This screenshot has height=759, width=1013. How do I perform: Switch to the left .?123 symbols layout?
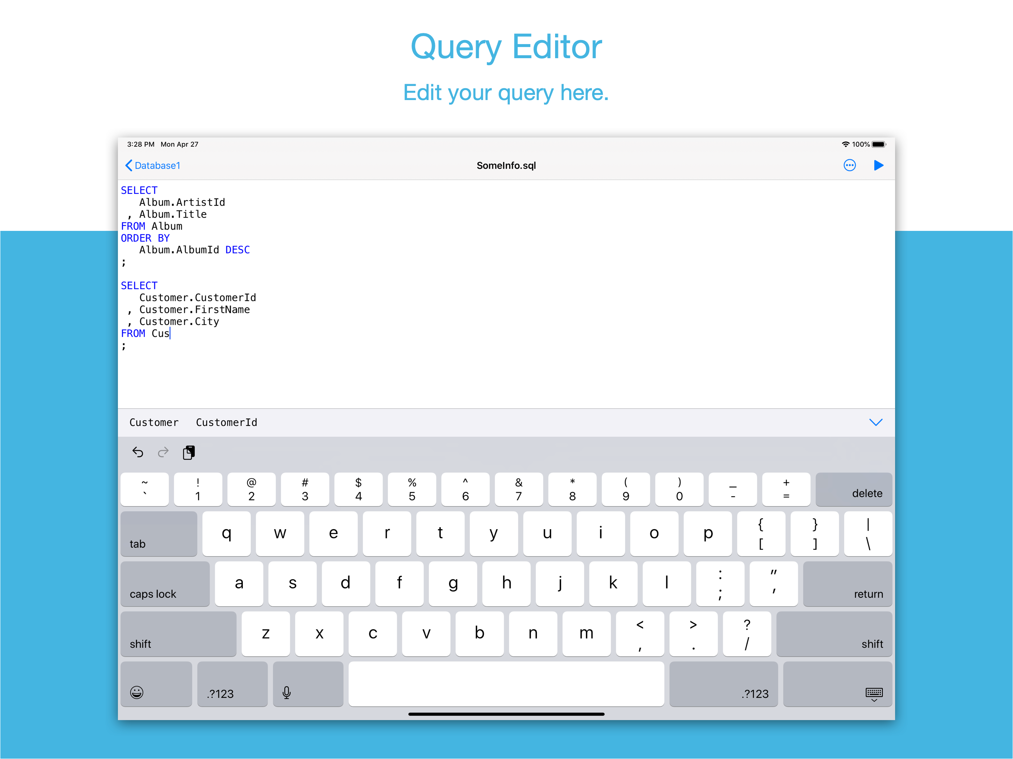[x=232, y=684]
